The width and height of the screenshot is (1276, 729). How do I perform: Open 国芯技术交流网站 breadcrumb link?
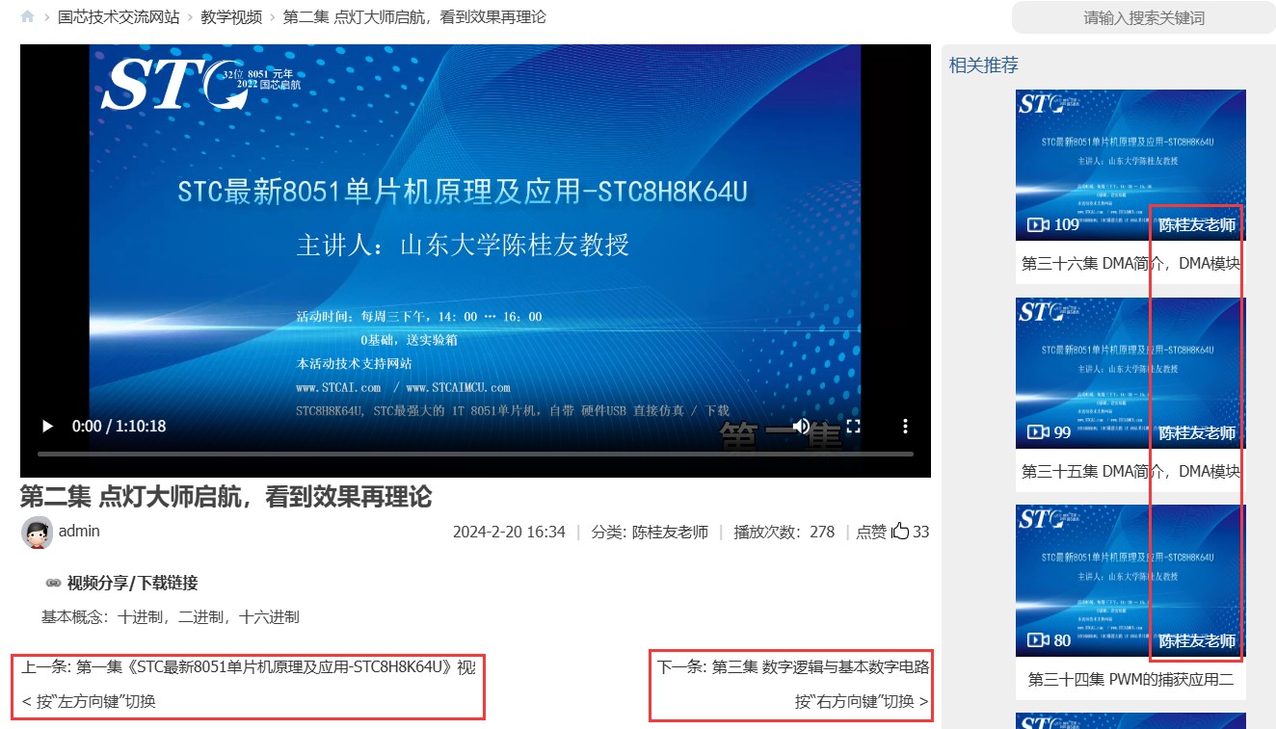click(x=119, y=17)
